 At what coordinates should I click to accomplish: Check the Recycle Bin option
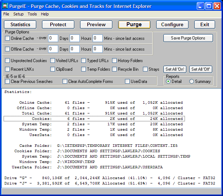[x=114, y=69]
